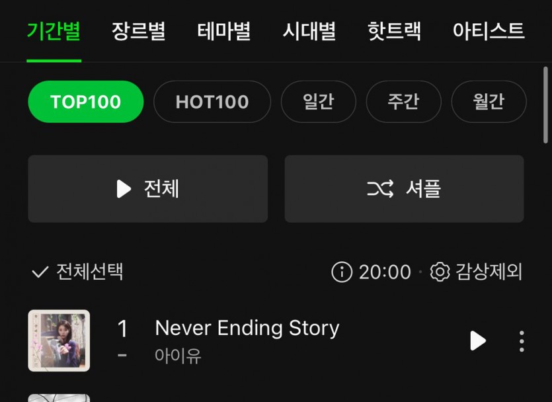Select the 일간 daily chart filter

318,102
